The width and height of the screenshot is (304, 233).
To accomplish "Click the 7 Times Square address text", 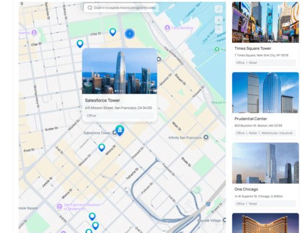I will click(261, 55).
